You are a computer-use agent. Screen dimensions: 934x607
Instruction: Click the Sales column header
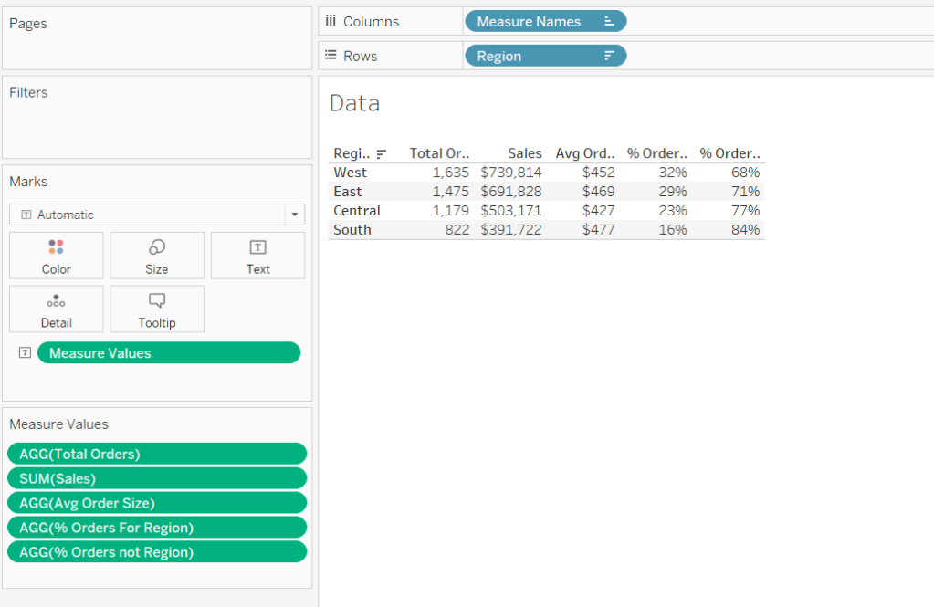525,153
